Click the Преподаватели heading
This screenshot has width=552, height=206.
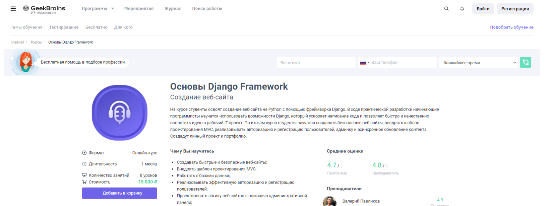(344, 189)
